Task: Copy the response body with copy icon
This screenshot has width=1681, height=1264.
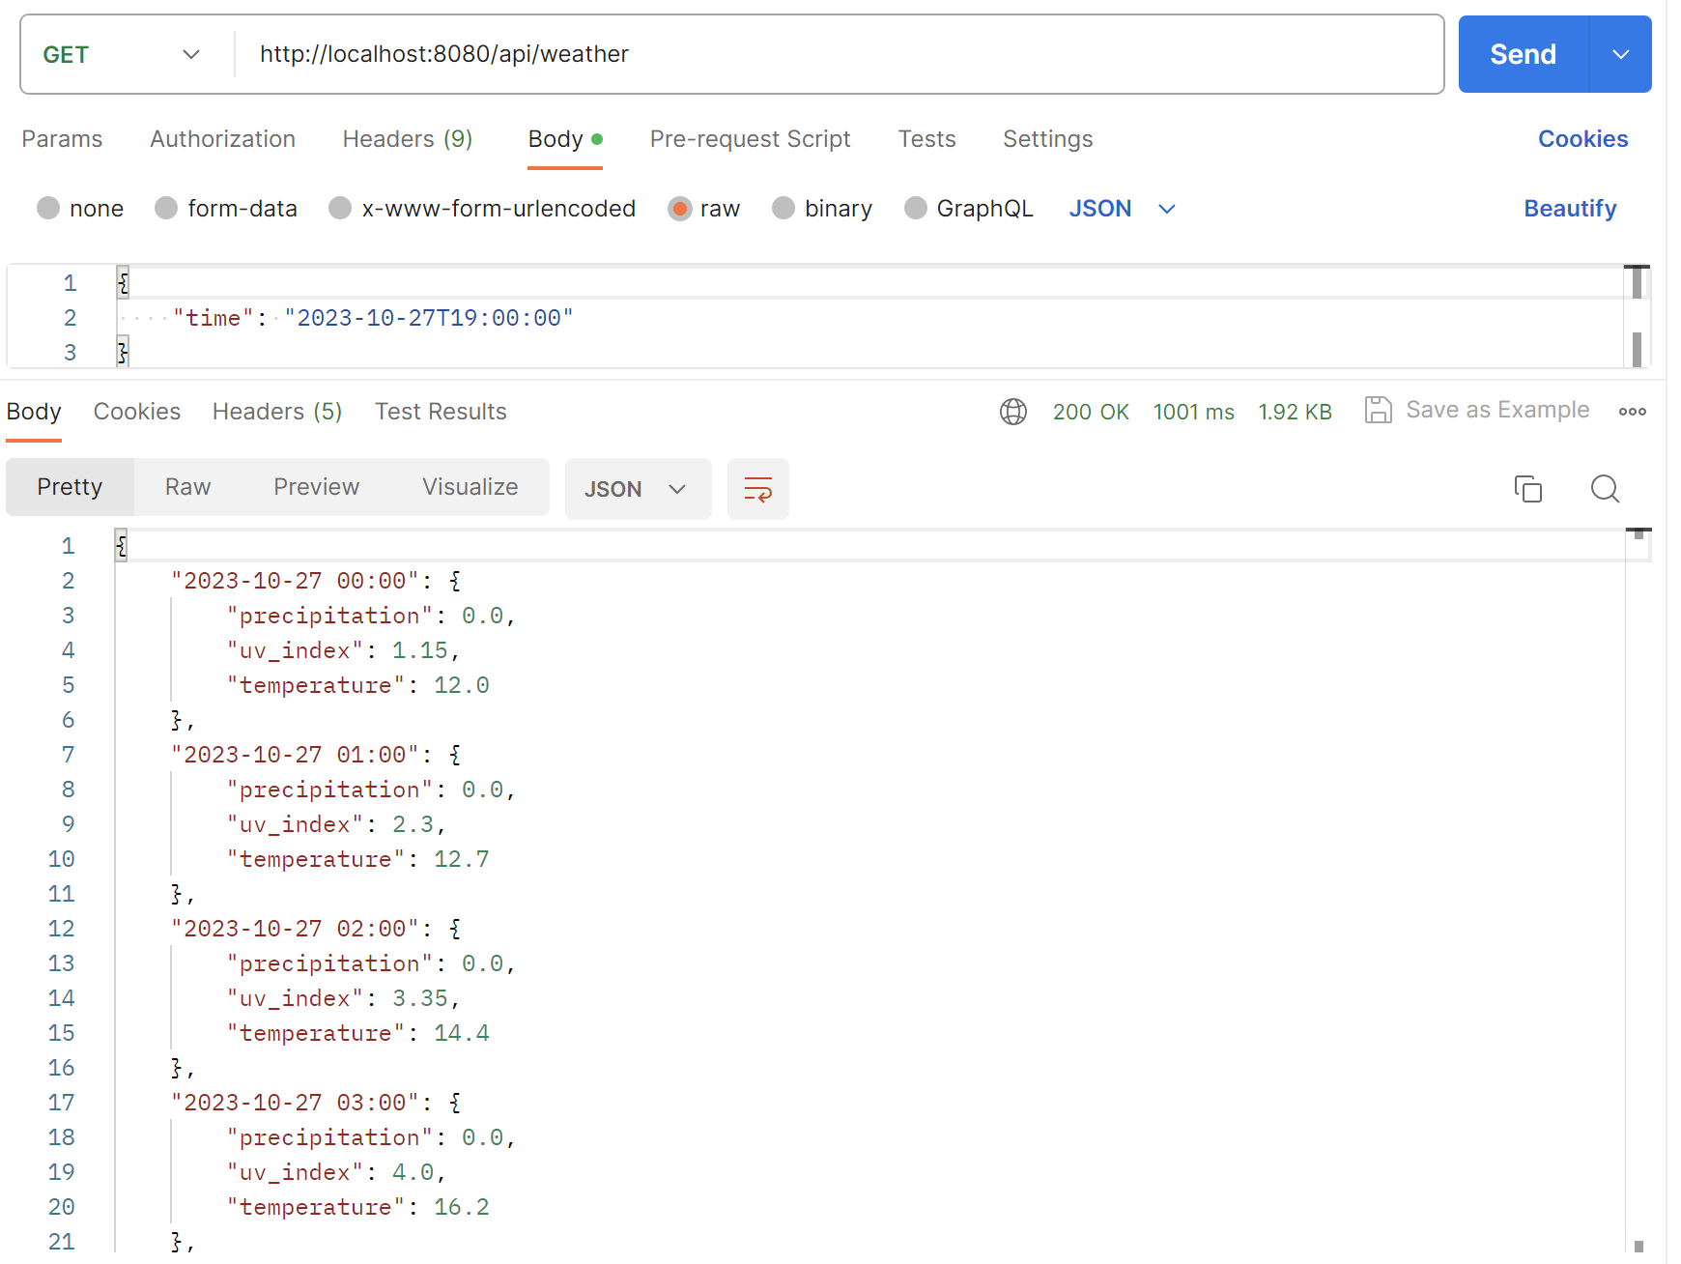Action: 1528,489
